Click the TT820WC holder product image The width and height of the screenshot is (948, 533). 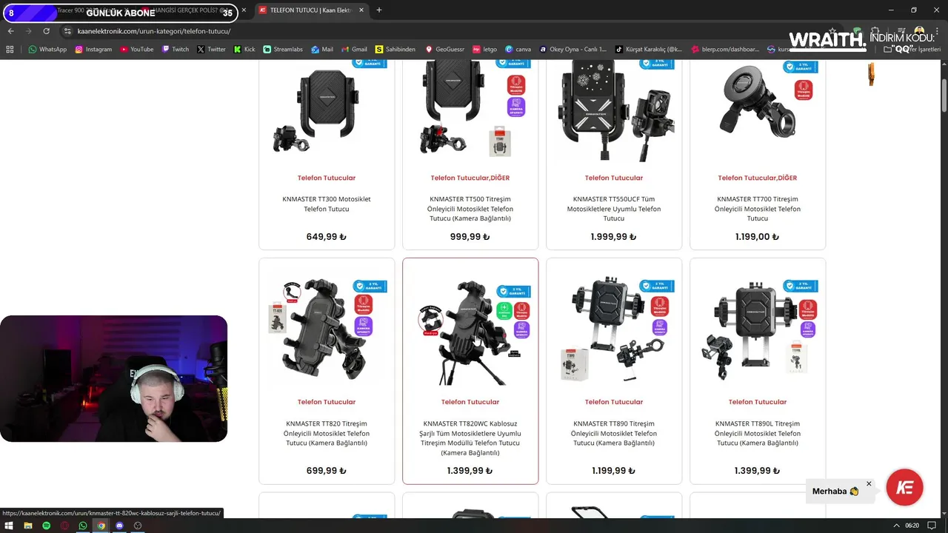[x=470, y=329]
